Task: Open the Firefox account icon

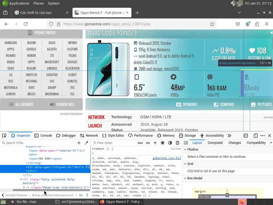Action: (x=248, y=24)
